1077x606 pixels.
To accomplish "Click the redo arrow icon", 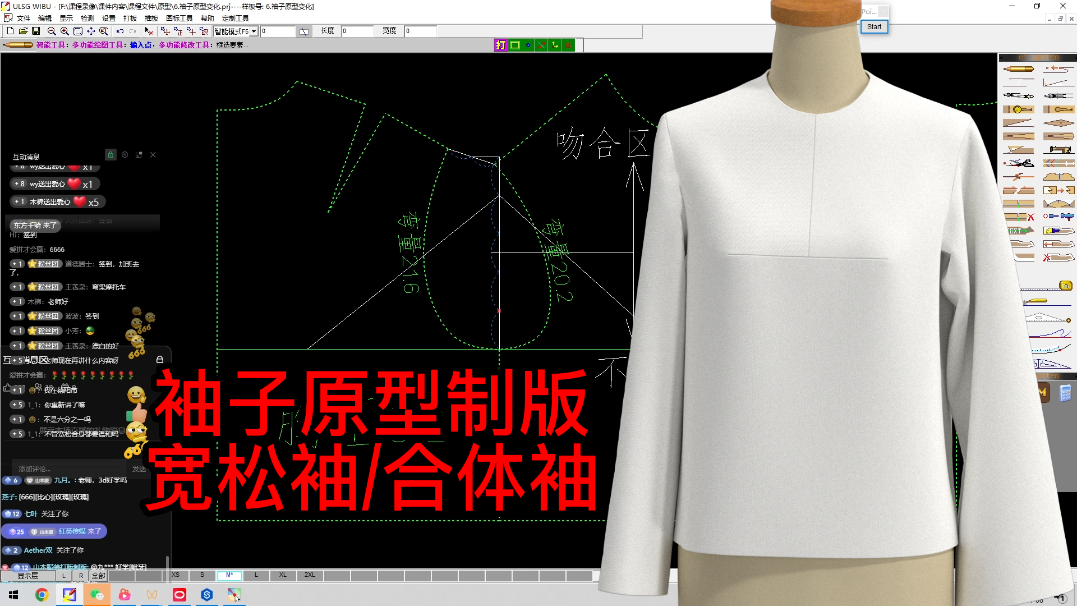I will point(133,31).
